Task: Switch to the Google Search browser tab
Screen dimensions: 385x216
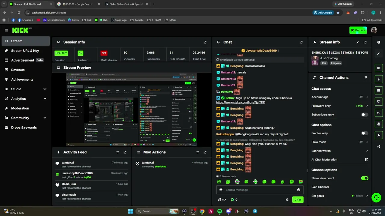Action: 78,4
